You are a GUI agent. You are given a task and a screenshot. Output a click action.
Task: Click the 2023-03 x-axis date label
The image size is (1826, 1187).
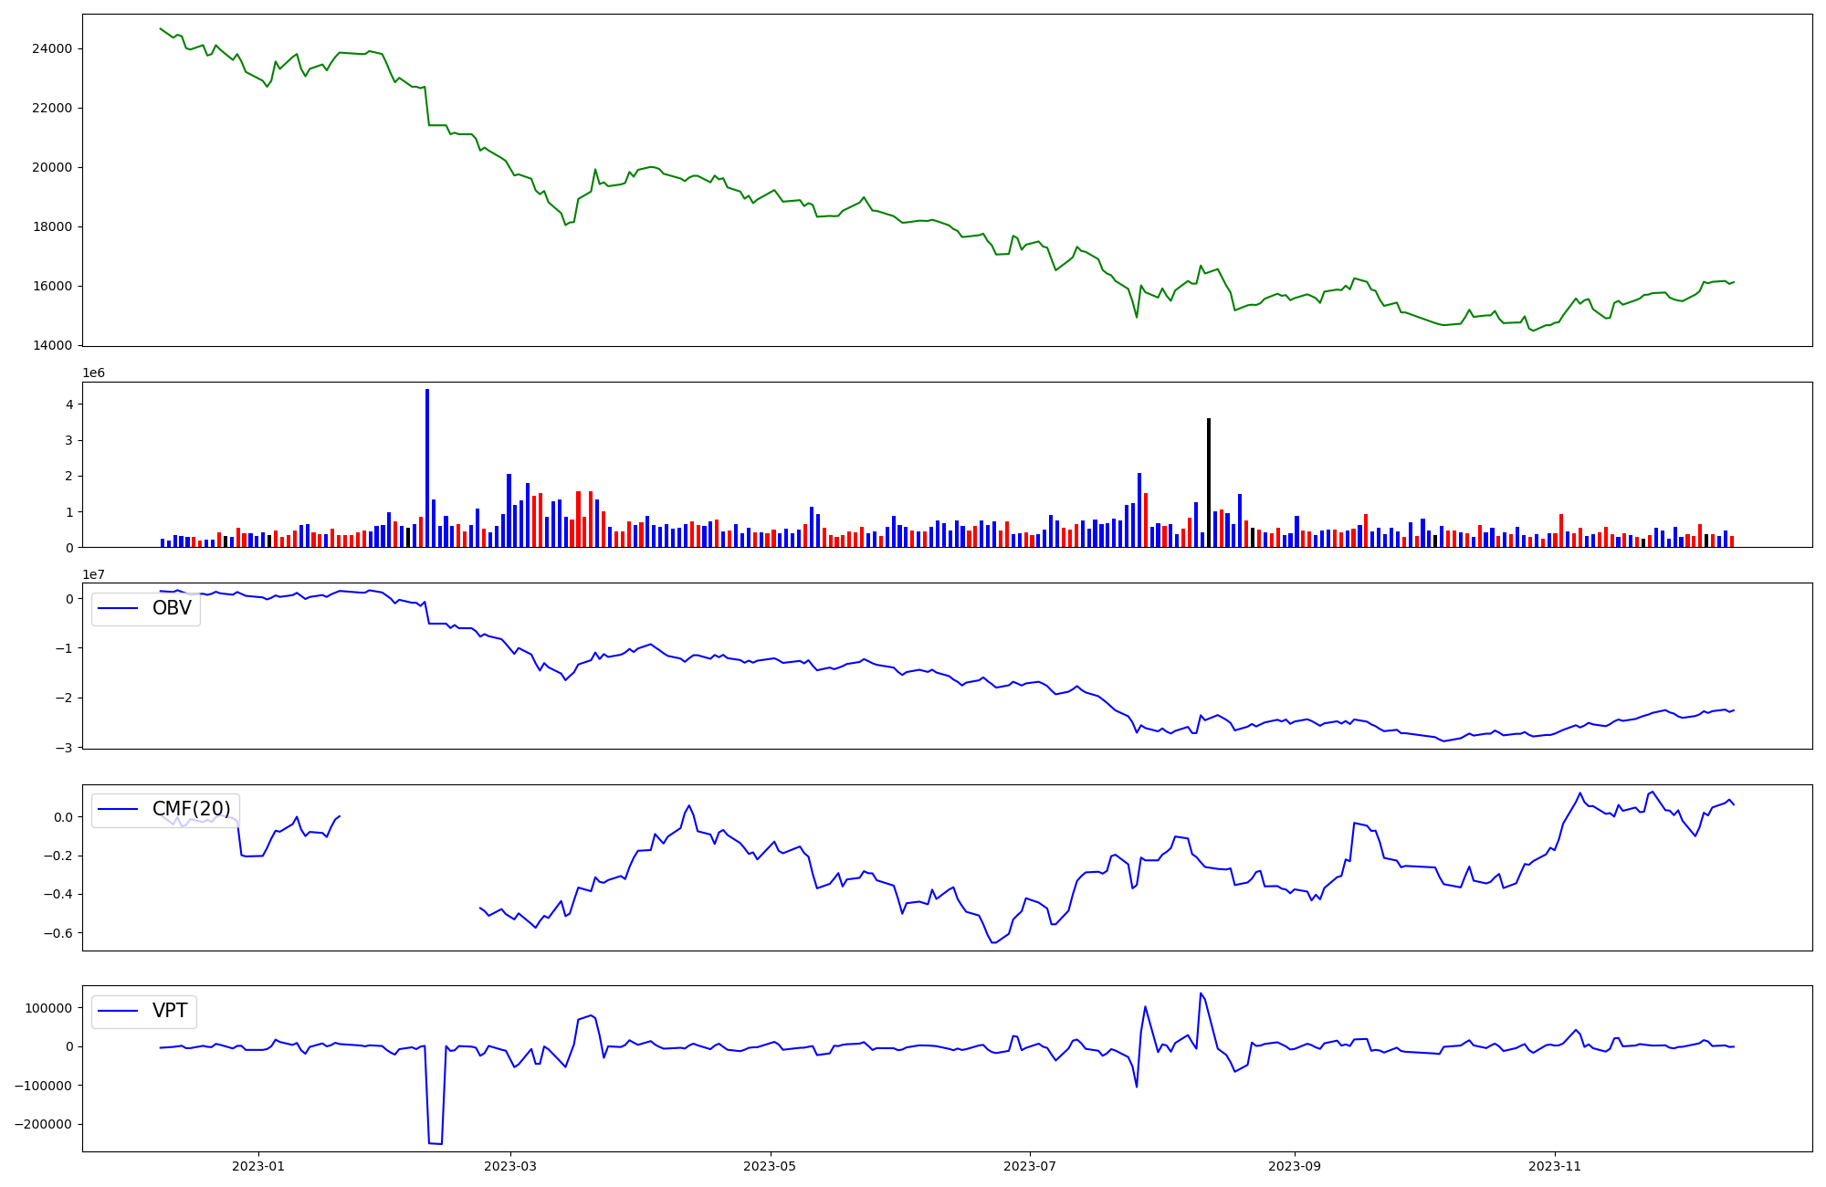pos(510,1166)
